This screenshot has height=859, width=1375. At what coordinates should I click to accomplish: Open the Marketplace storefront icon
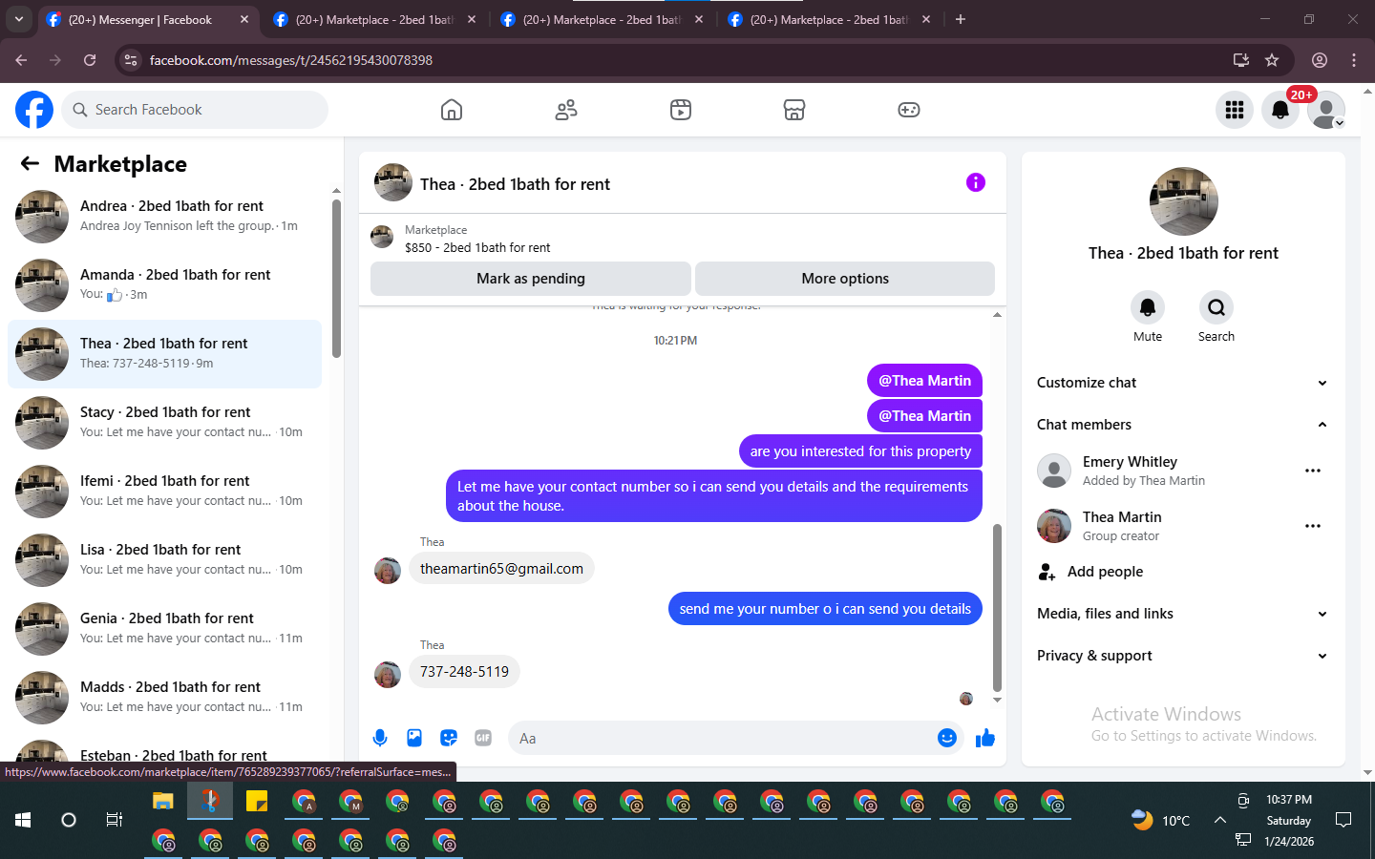(794, 110)
